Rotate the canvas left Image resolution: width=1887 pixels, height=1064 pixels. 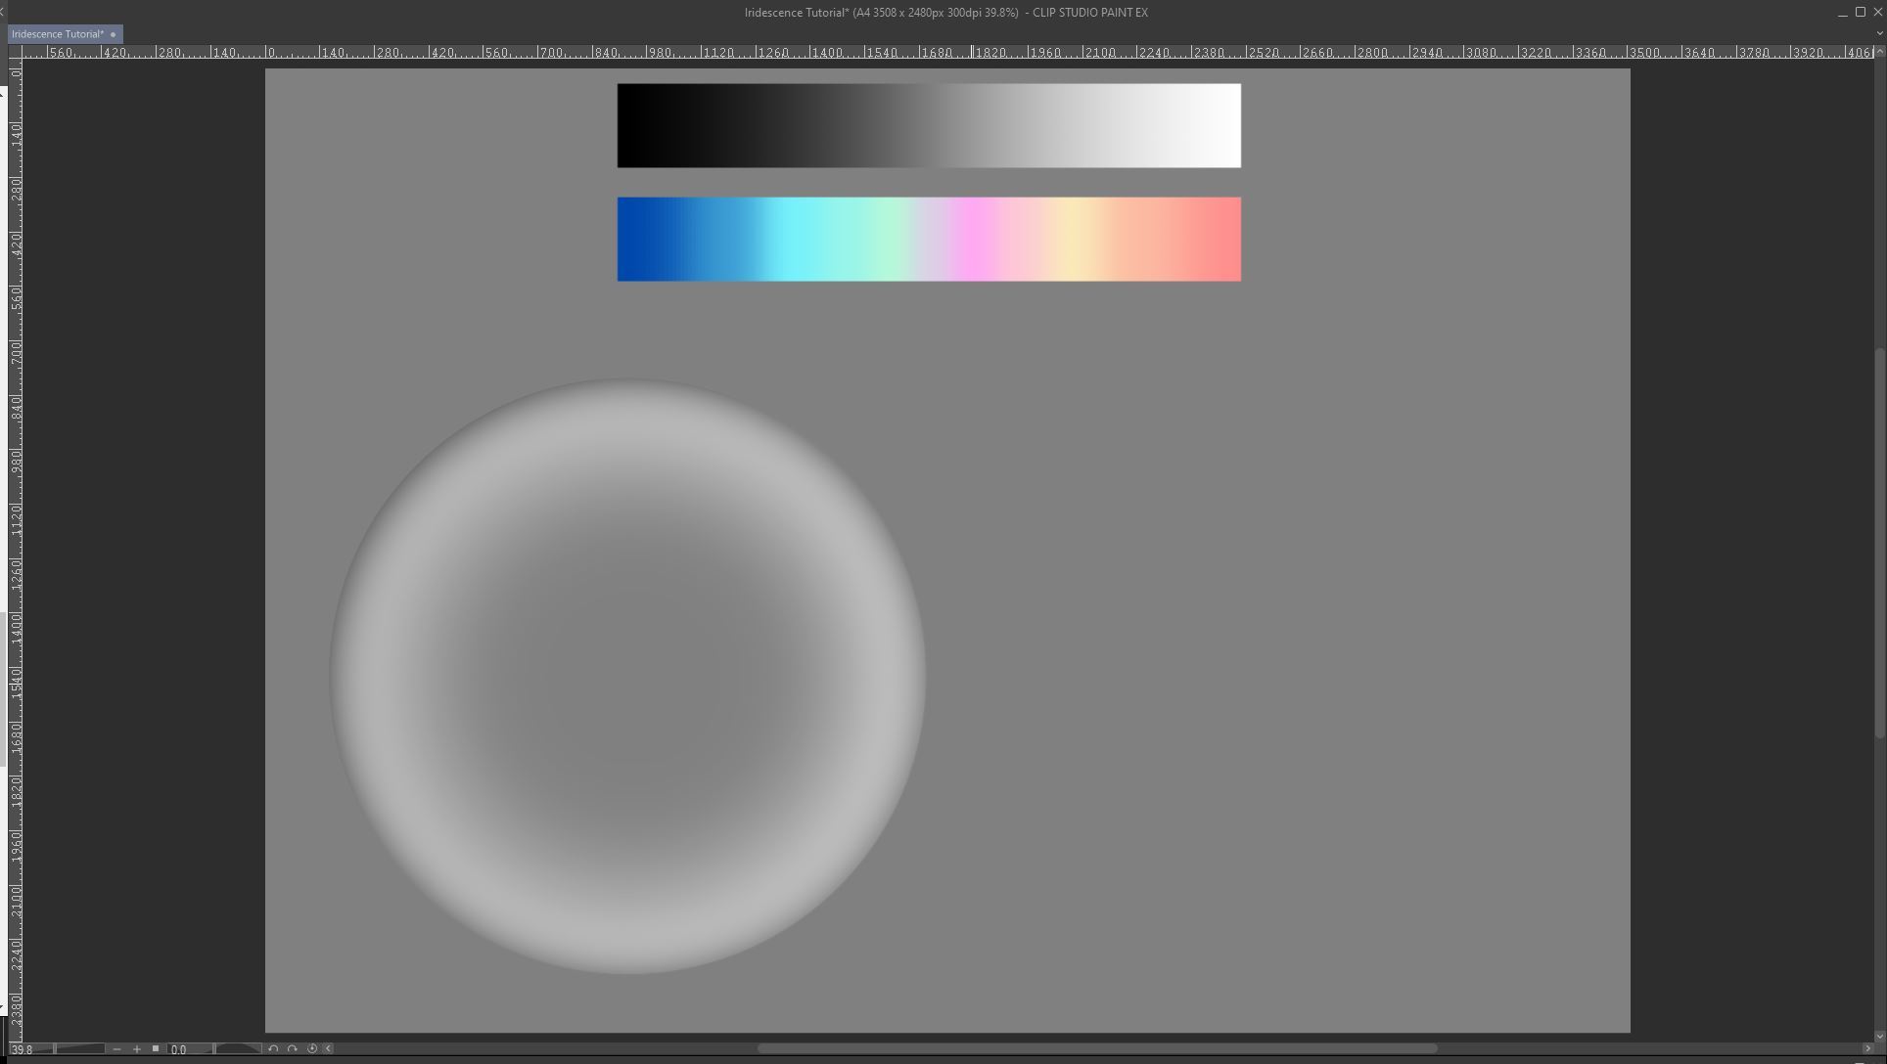(x=273, y=1049)
